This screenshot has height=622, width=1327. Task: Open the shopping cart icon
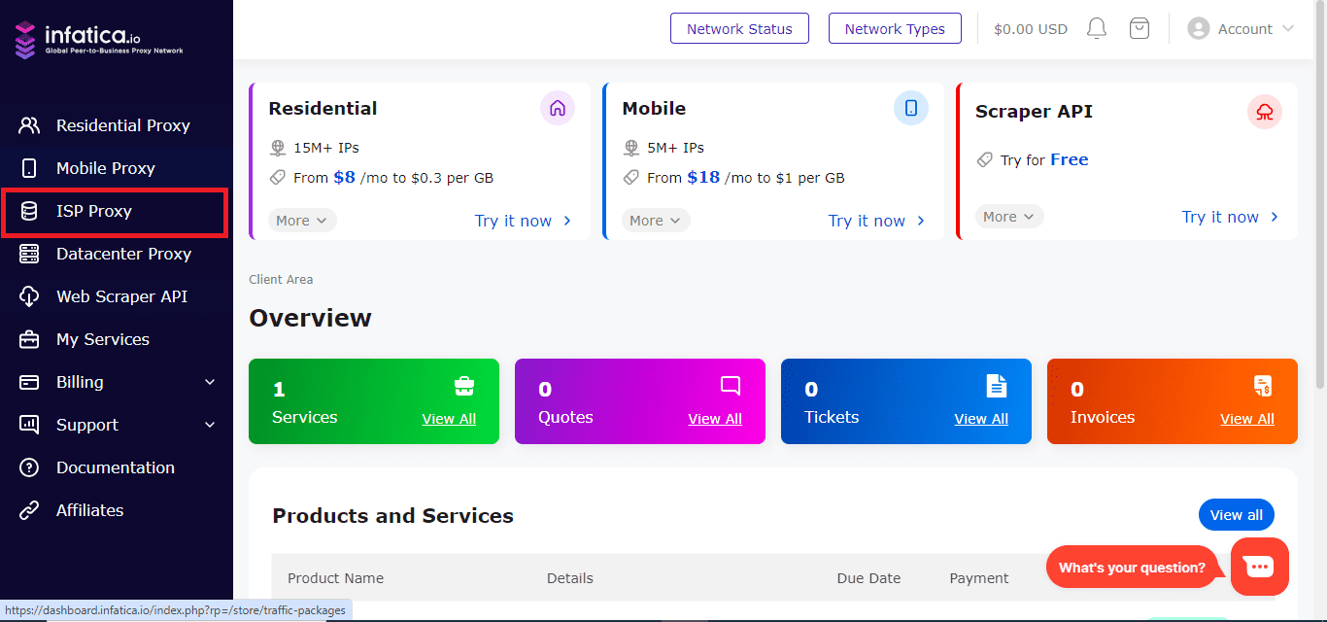(x=1140, y=28)
